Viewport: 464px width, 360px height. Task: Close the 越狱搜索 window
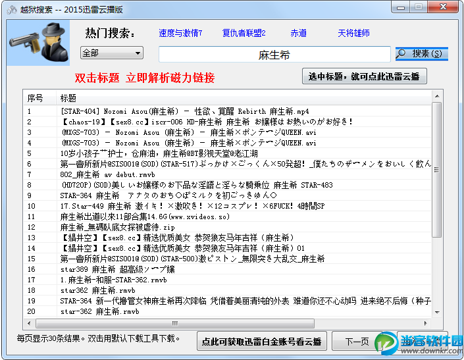point(444,7)
